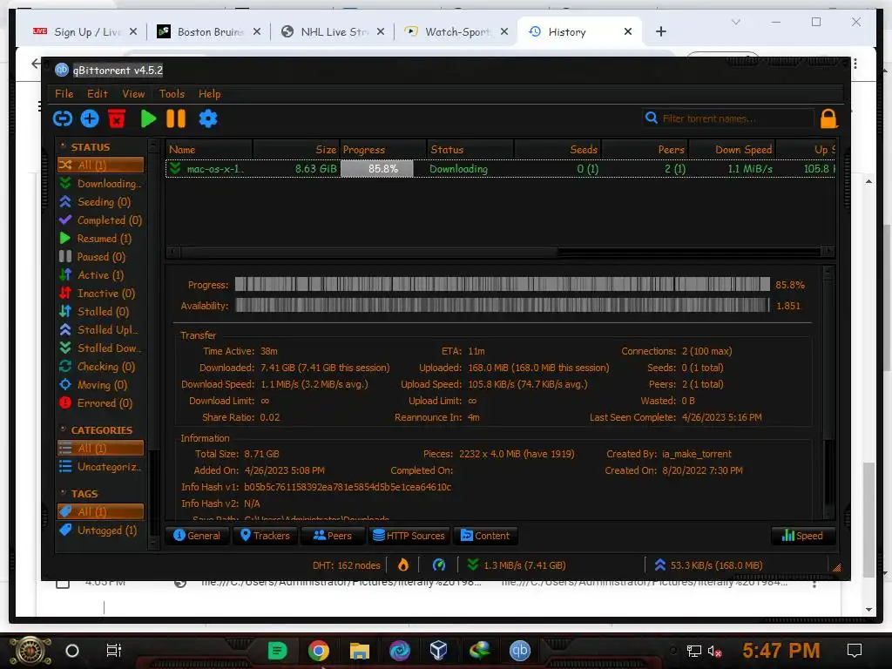This screenshot has height=669, width=892.
Task: Sort by Seeds column header
Action: click(x=557, y=150)
